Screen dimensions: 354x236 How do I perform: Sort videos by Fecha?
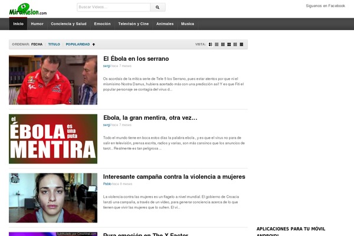coord(37,44)
